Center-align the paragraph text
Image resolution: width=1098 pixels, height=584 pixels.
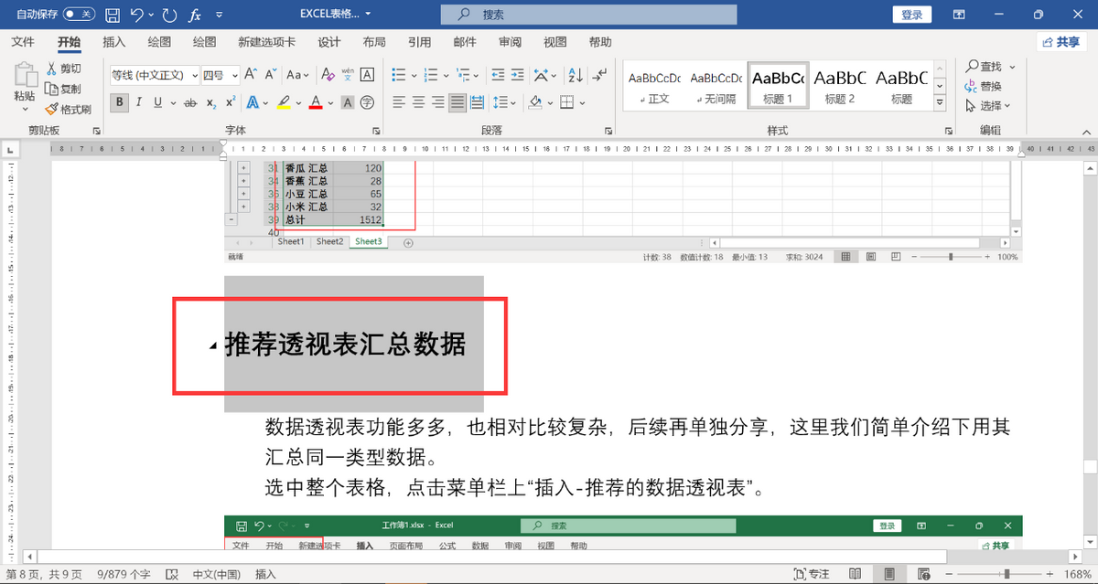pos(418,102)
